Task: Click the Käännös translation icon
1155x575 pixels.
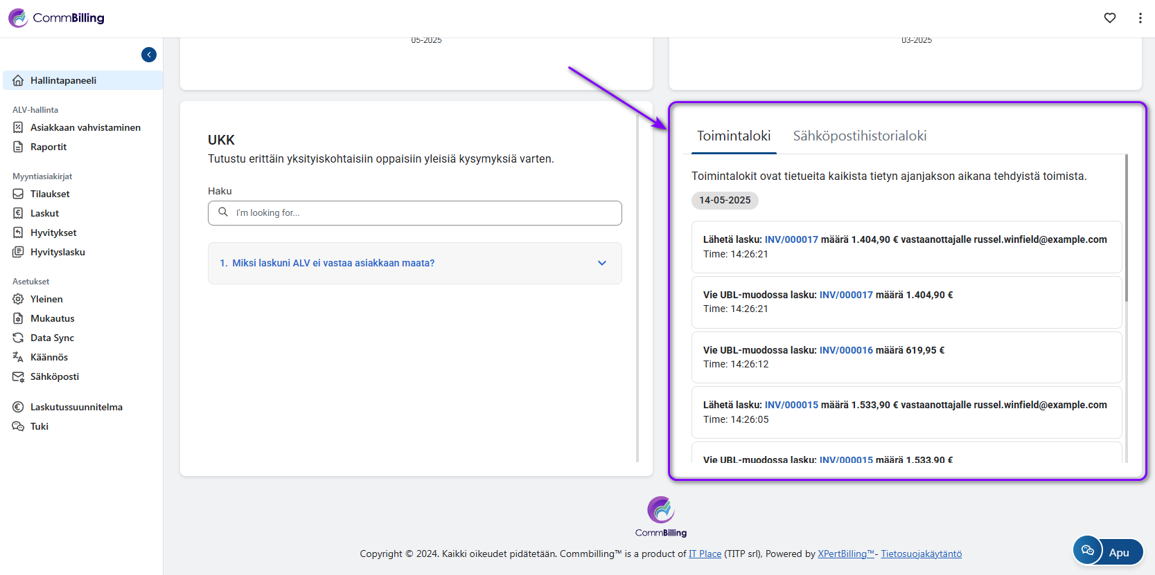Action: pyautogui.click(x=18, y=357)
